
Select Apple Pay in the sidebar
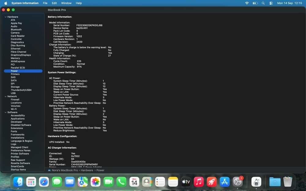point(17,23)
